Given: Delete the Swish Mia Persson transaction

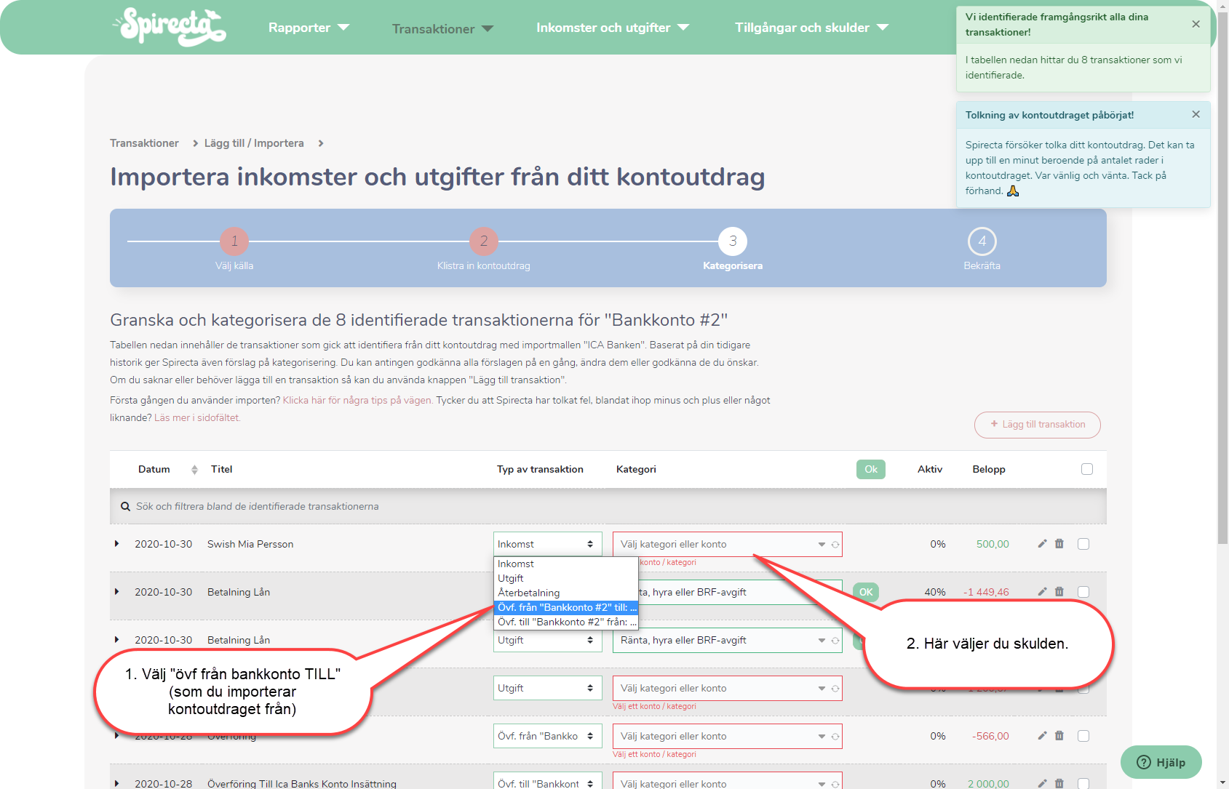Looking at the screenshot, I should point(1059,544).
